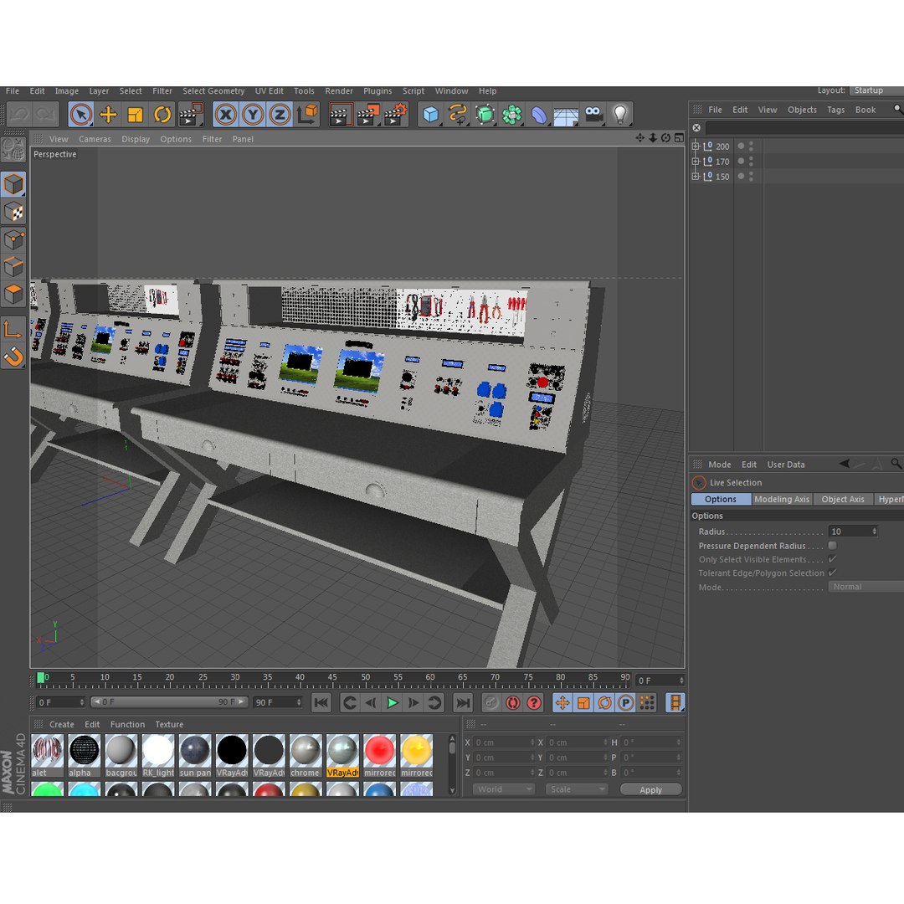Click the material manager scrollbar
This screenshot has width=904, height=904.
click(x=453, y=764)
